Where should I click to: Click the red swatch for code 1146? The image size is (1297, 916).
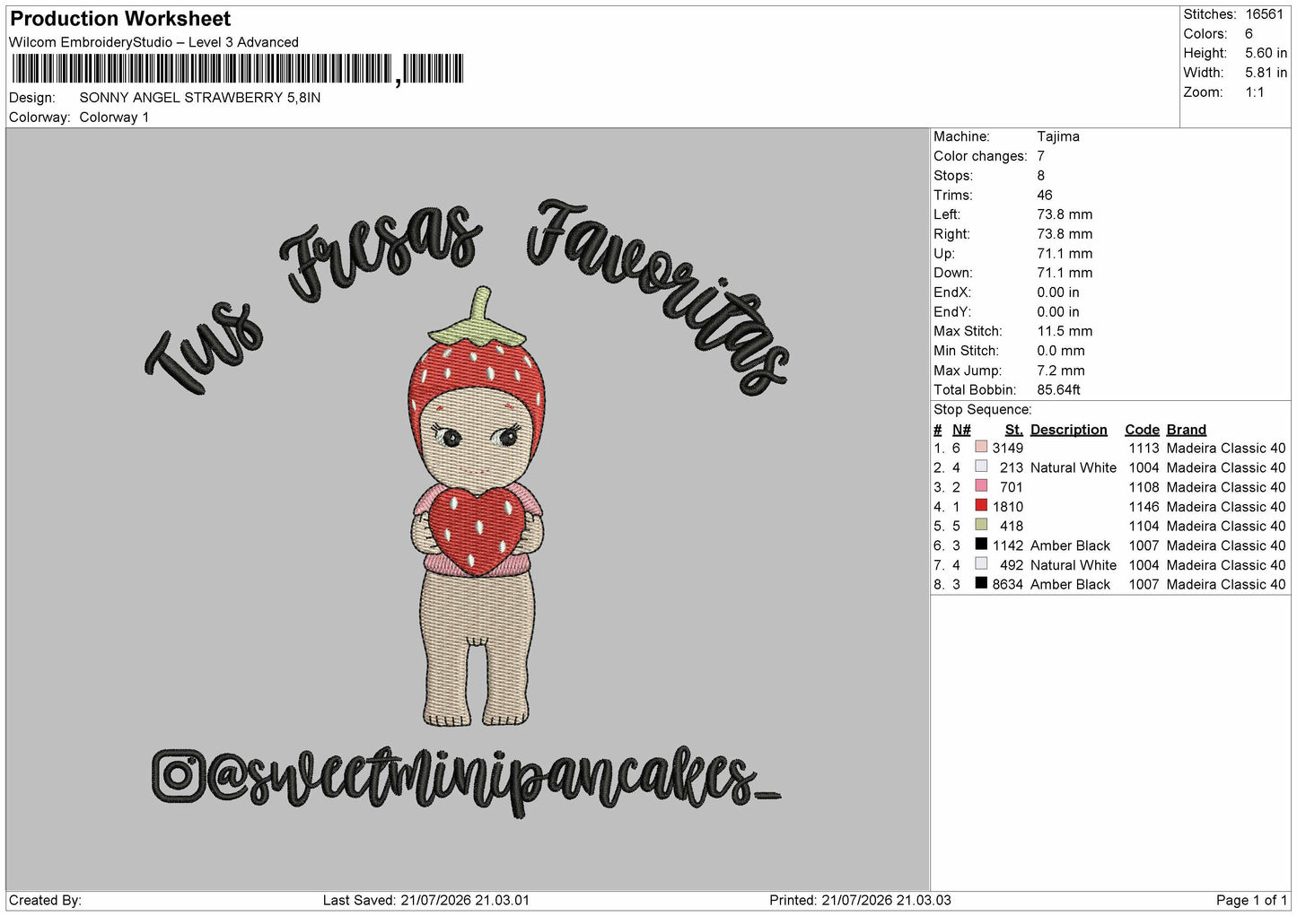coord(981,506)
